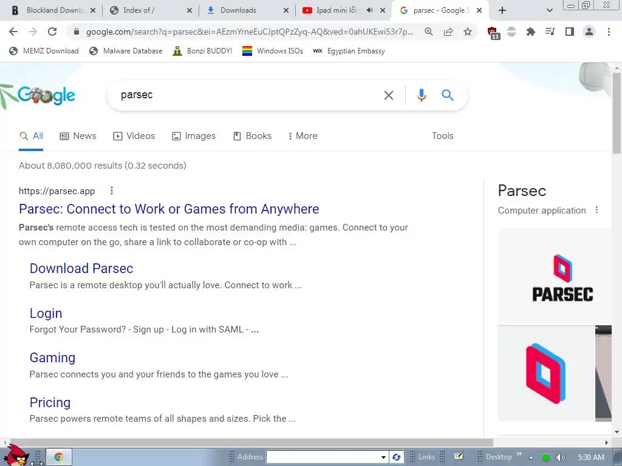Click the horizontal page scrollbar thumb
Screen dimensions: 622x466
251,442
